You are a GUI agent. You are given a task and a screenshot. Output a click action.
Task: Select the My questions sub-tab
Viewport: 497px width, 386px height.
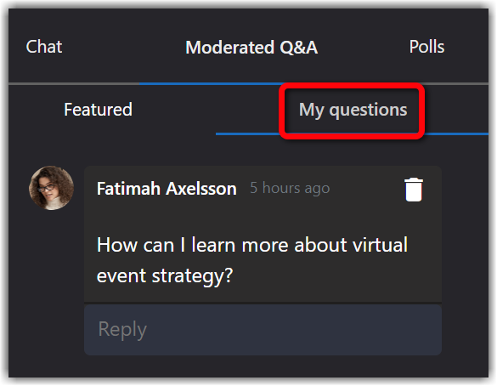(x=353, y=110)
